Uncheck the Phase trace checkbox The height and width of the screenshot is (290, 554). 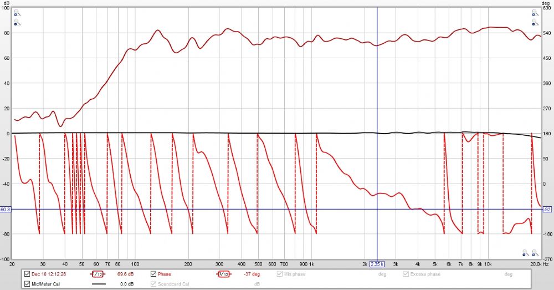coord(153,274)
